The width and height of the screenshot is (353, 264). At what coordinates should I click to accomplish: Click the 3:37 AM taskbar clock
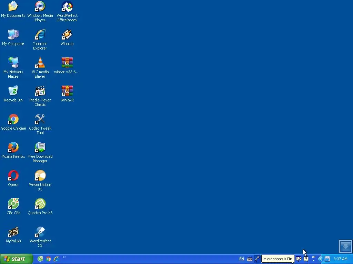pos(340,259)
